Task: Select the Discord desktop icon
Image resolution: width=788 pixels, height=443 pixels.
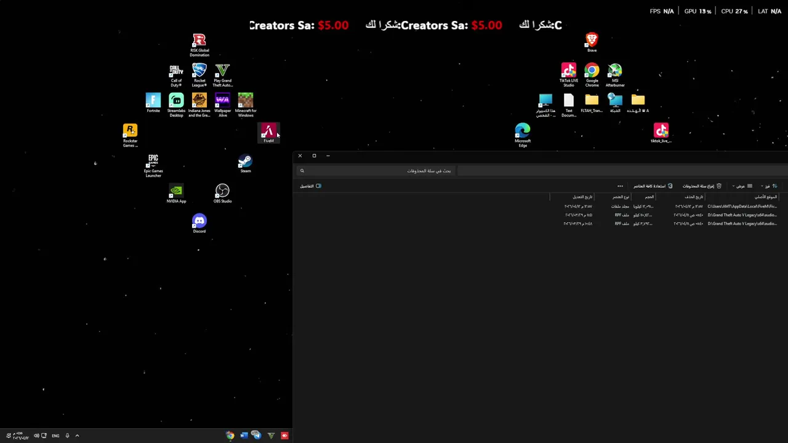Action: pyautogui.click(x=199, y=223)
